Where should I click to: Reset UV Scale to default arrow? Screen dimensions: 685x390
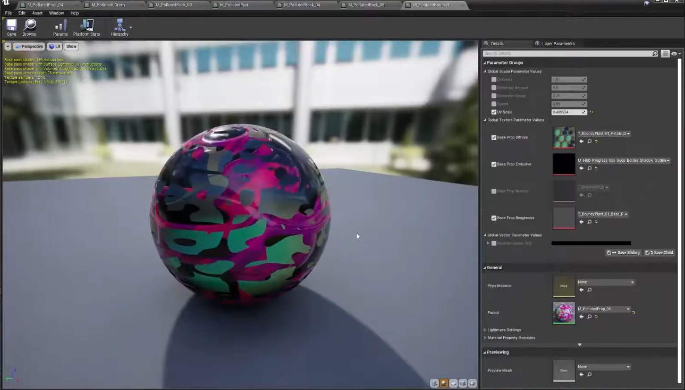tap(591, 112)
